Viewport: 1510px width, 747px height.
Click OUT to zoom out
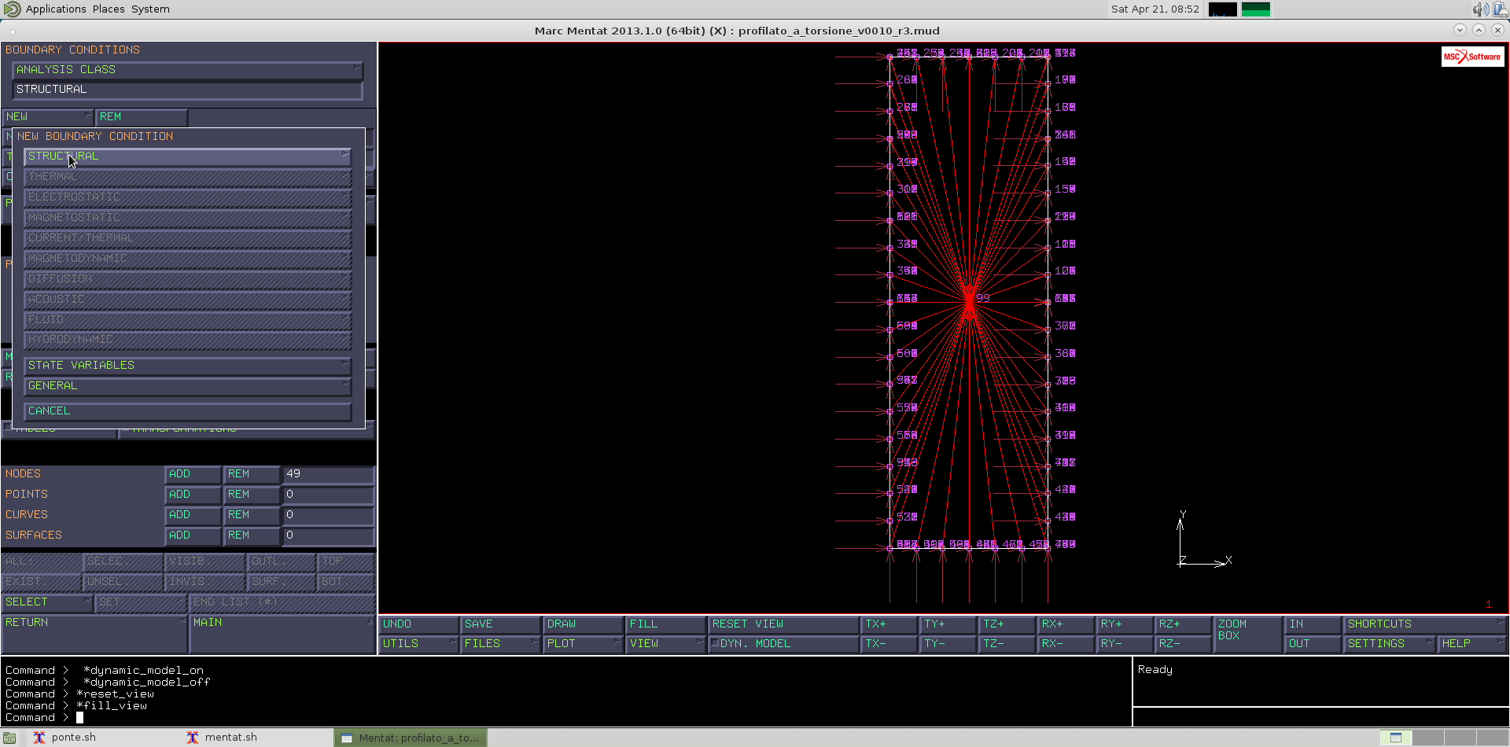click(x=1313, y=644)
